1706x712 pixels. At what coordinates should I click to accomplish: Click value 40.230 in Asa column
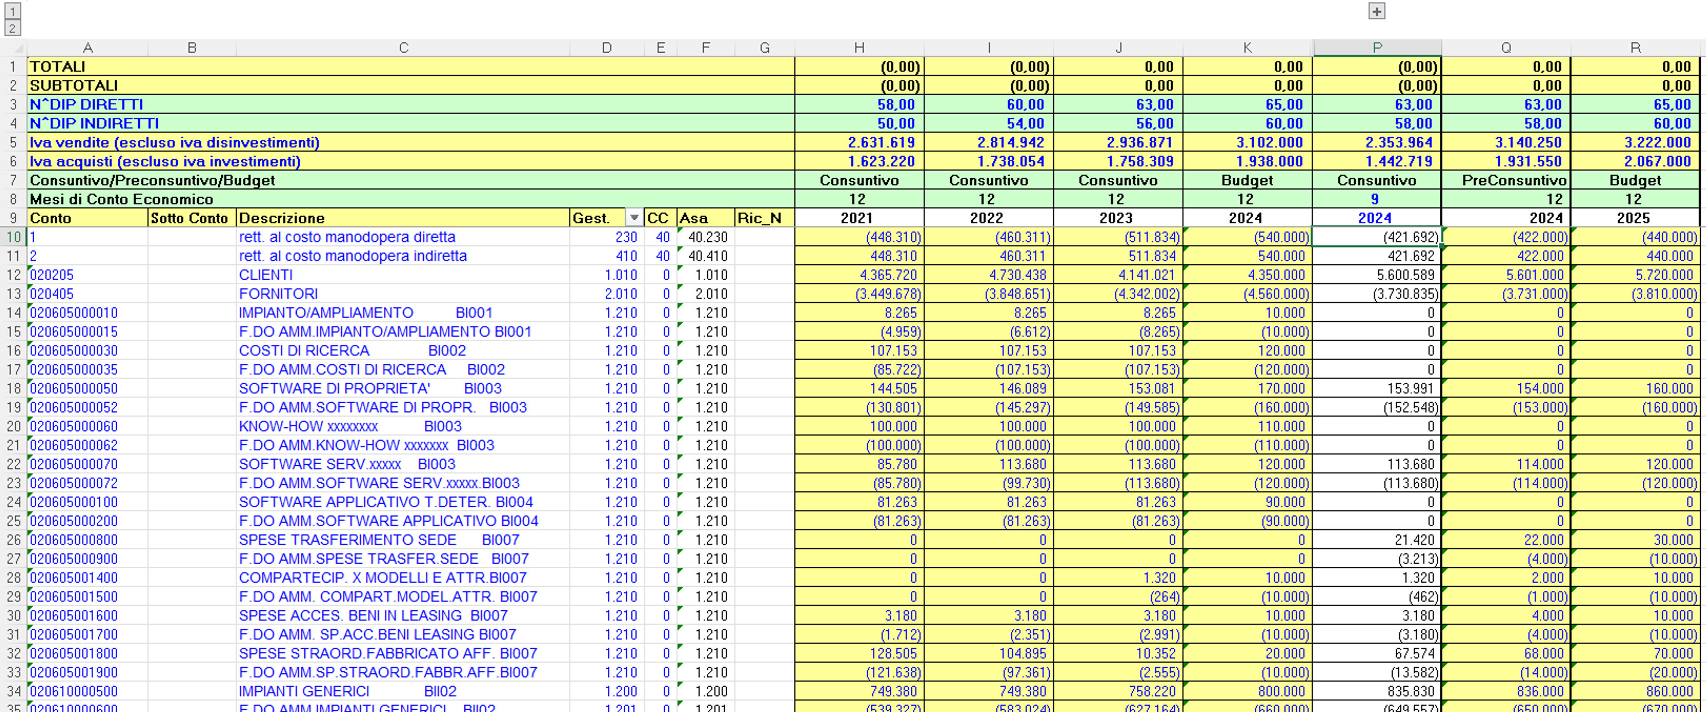(x=706, y=237)
